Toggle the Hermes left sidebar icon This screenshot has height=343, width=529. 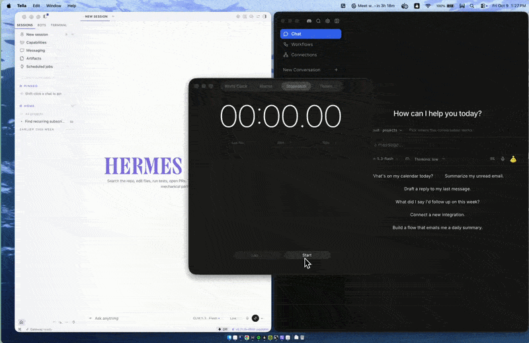(45, 16)
